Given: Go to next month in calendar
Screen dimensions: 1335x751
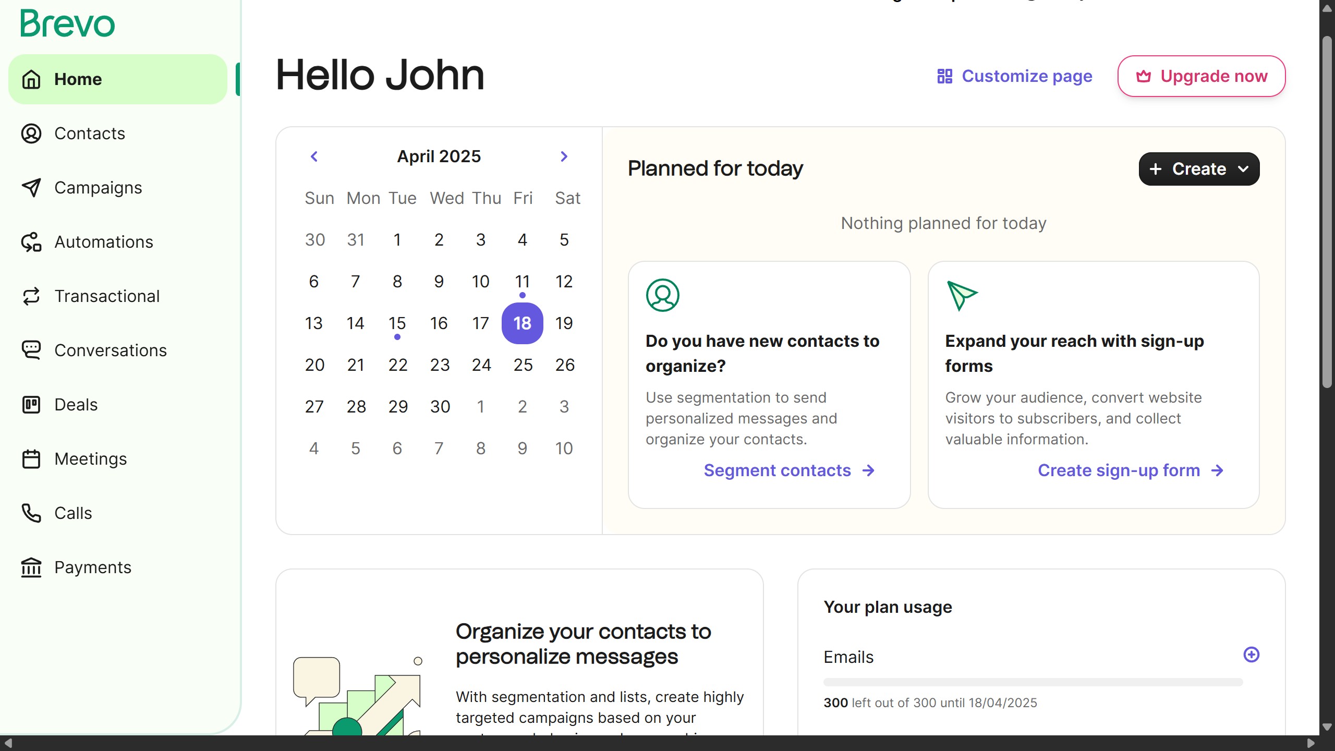Looking at the screenshot, I should point(564,156).
